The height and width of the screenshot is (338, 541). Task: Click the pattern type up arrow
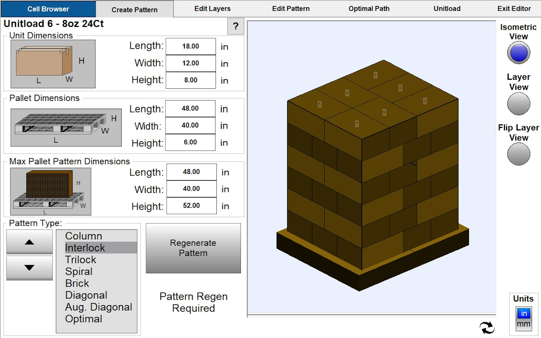tap(29, 242)
